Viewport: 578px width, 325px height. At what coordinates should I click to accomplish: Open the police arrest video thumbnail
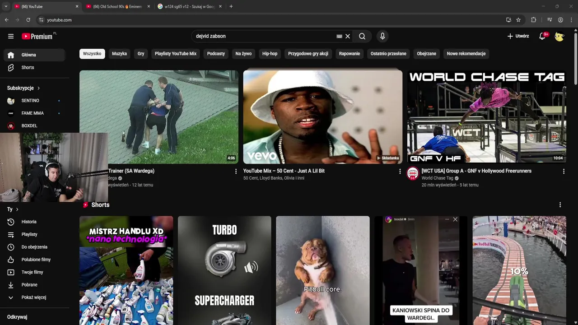point(159,116)
